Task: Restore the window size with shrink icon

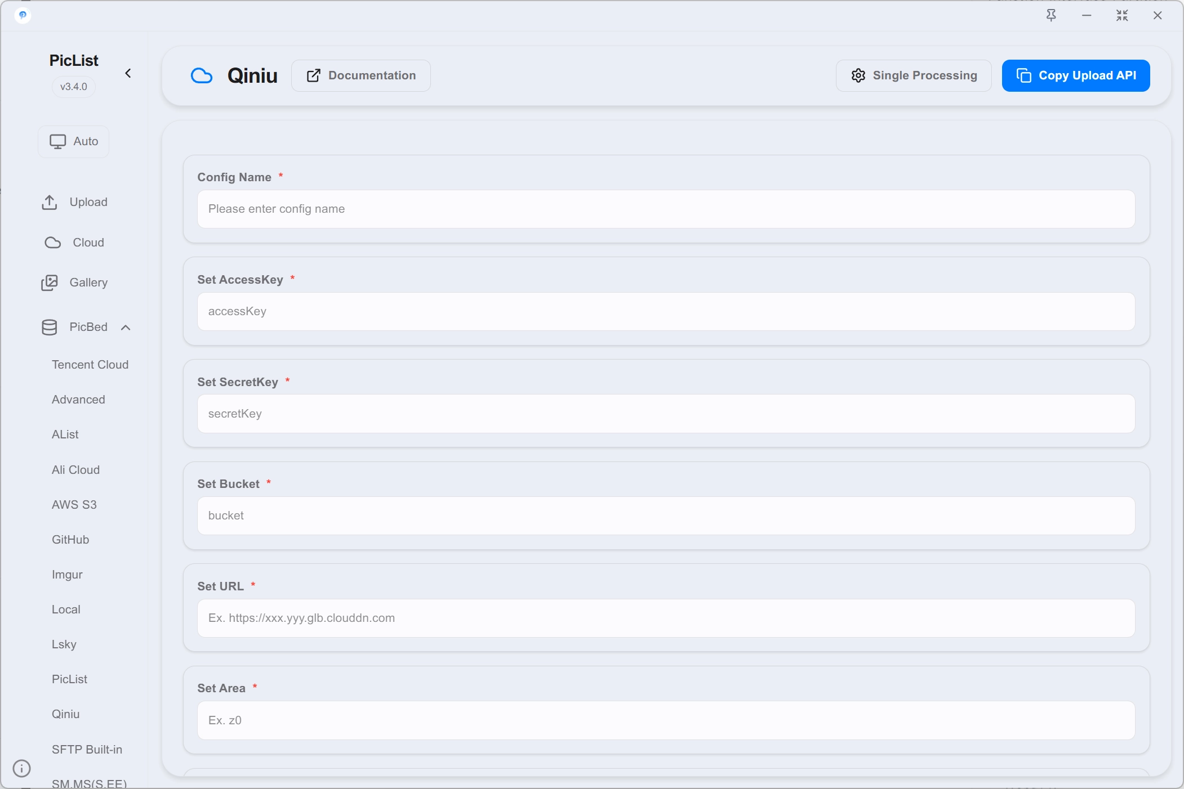Action: click(1122, 16)
